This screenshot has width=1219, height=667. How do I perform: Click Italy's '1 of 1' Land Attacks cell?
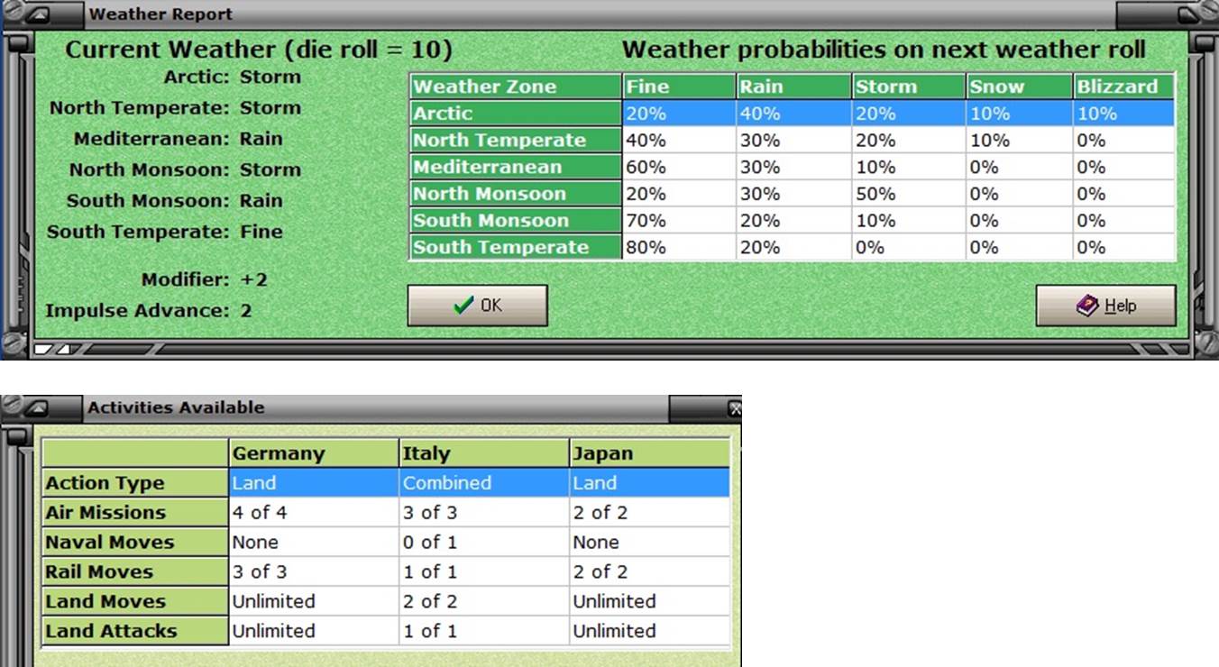(x=483, y=632)
